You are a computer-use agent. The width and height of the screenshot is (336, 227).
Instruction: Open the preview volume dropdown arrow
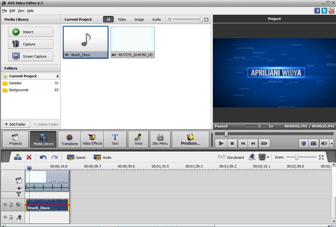click(331, 143)
